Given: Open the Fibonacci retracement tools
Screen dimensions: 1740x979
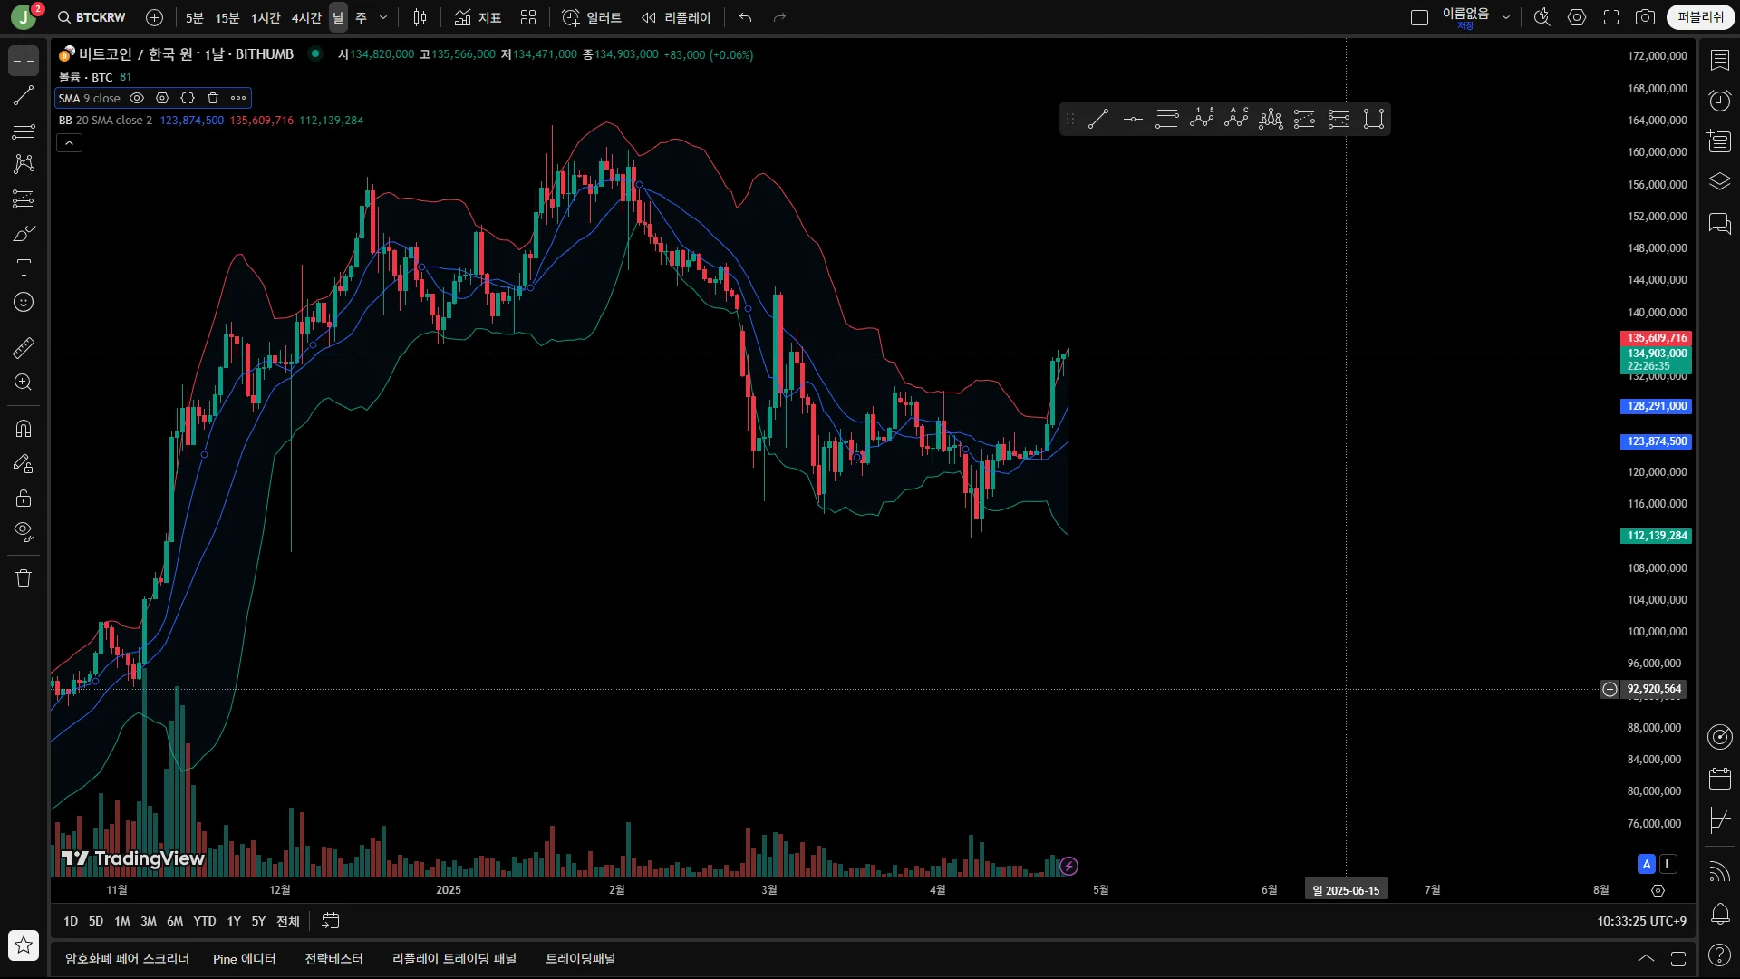Looking at the screenshot, I should point(24,130).
